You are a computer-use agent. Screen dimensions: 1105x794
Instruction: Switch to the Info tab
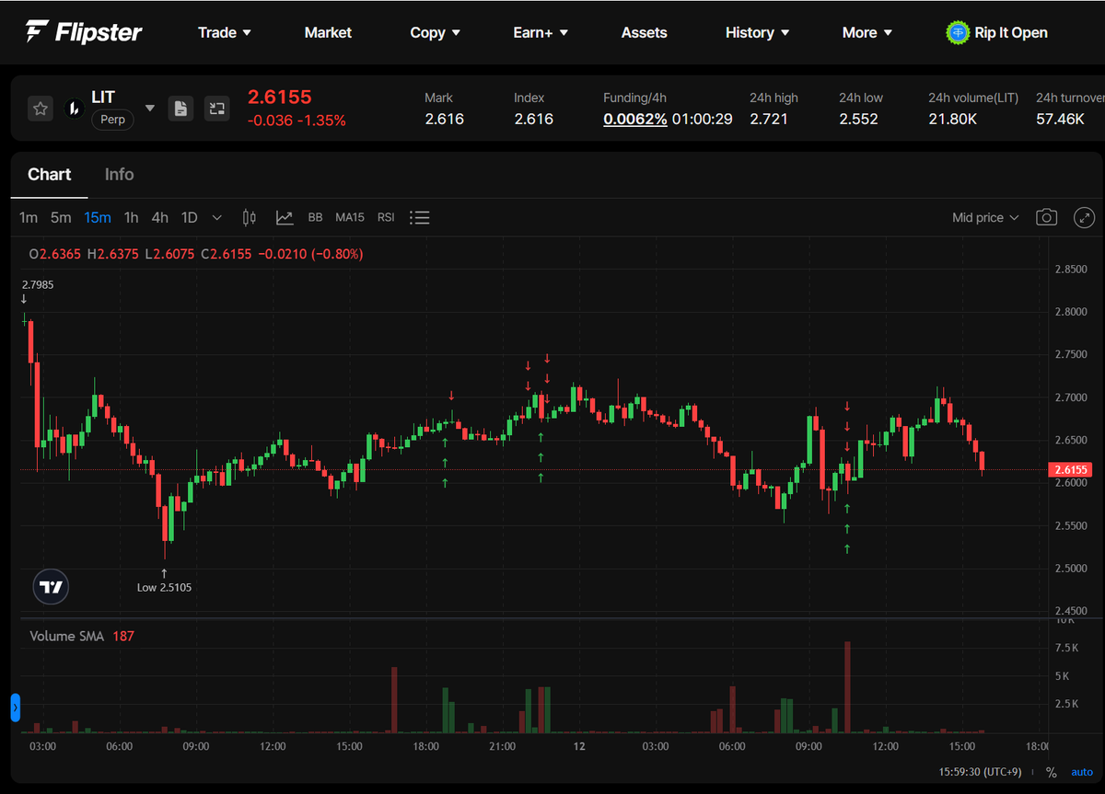click(x=119, y=175)
